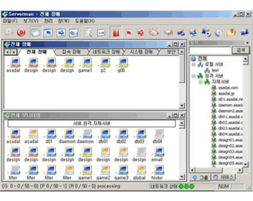Collapse the 자체서버 tree node

point(200,82)
